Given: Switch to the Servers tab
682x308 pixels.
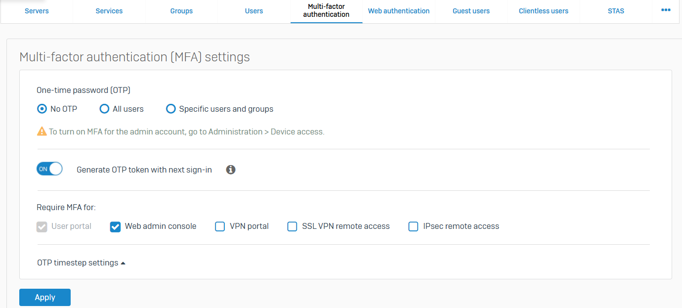Looking at the screenshot, I should click(x=37, y=11).
